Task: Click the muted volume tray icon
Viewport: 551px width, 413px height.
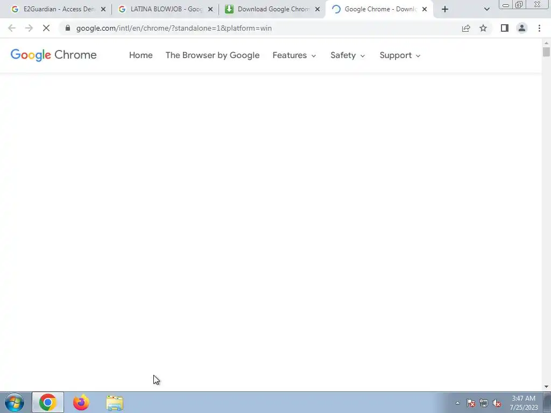Action: pos(497,403)
